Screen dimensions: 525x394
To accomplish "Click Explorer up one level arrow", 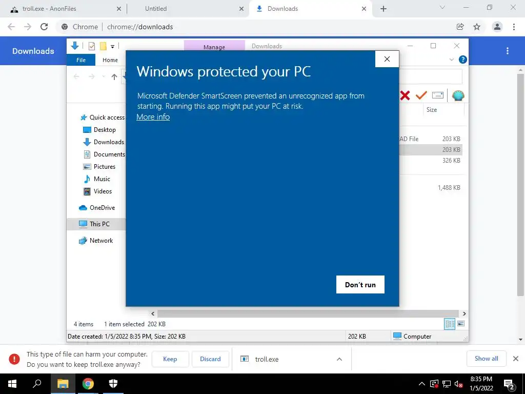I will coord(114,77).
